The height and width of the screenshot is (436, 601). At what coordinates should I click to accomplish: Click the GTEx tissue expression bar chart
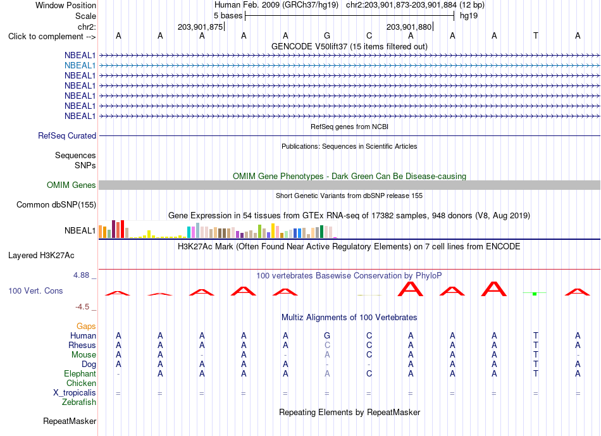pos(218,229)
